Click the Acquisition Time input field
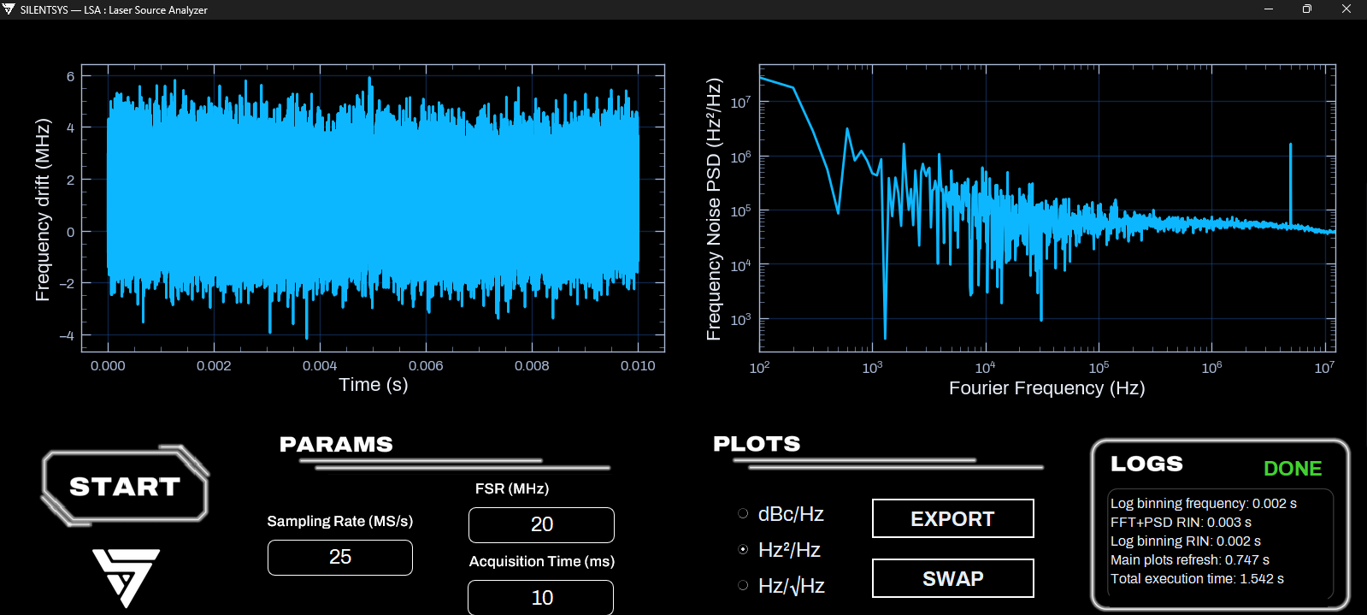The width and height of the screenshot is (1367, 615). [x=541, y=597]
